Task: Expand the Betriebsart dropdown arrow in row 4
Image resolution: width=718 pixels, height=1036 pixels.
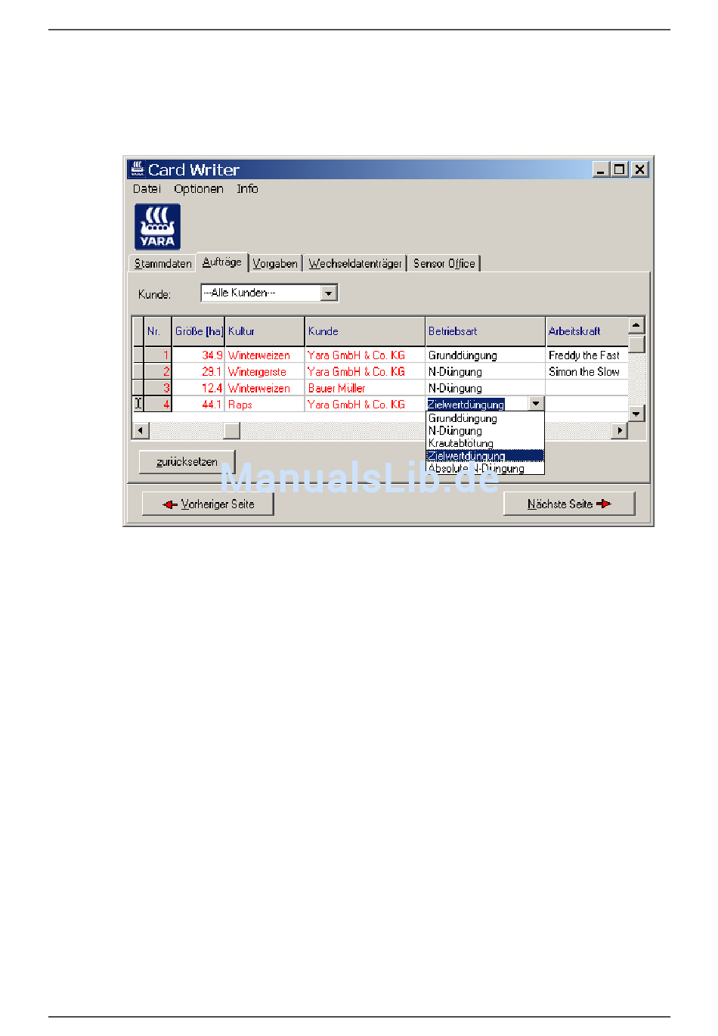Action: pos(536,405)
